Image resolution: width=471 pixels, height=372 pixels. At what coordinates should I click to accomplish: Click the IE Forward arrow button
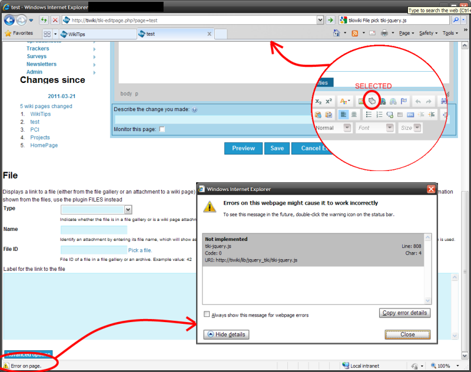tap(21, 20)
